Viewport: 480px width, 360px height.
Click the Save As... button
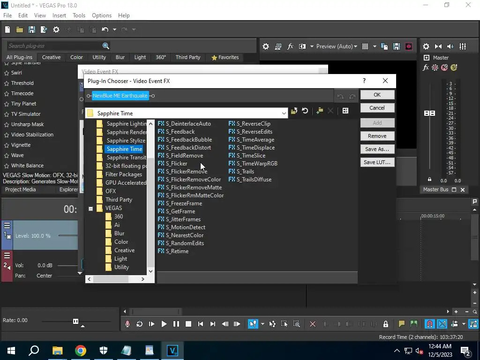(x=377, y=149)
